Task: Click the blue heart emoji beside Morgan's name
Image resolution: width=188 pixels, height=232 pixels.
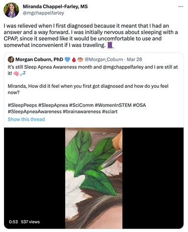Action: click(68, 59)
